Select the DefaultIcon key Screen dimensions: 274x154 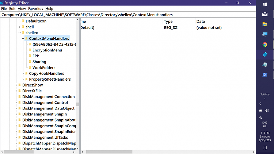coord(36,21)
